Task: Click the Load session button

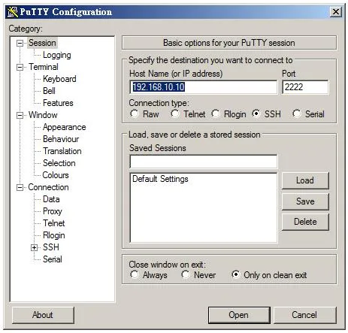Action: pos(305,180)
